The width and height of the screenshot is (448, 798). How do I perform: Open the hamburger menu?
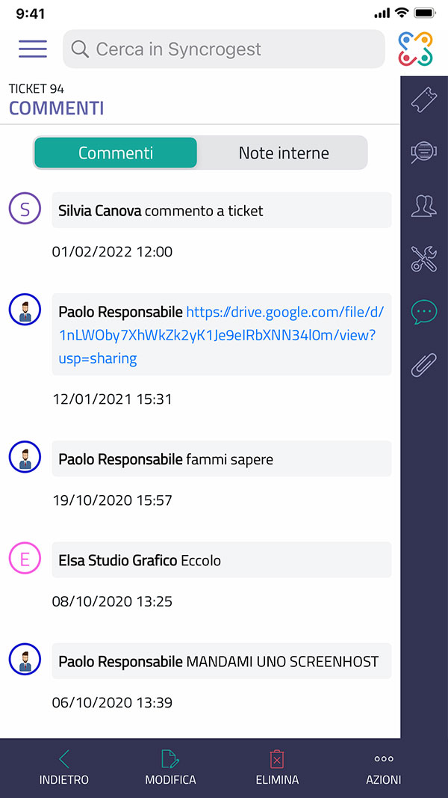(33, 49)
